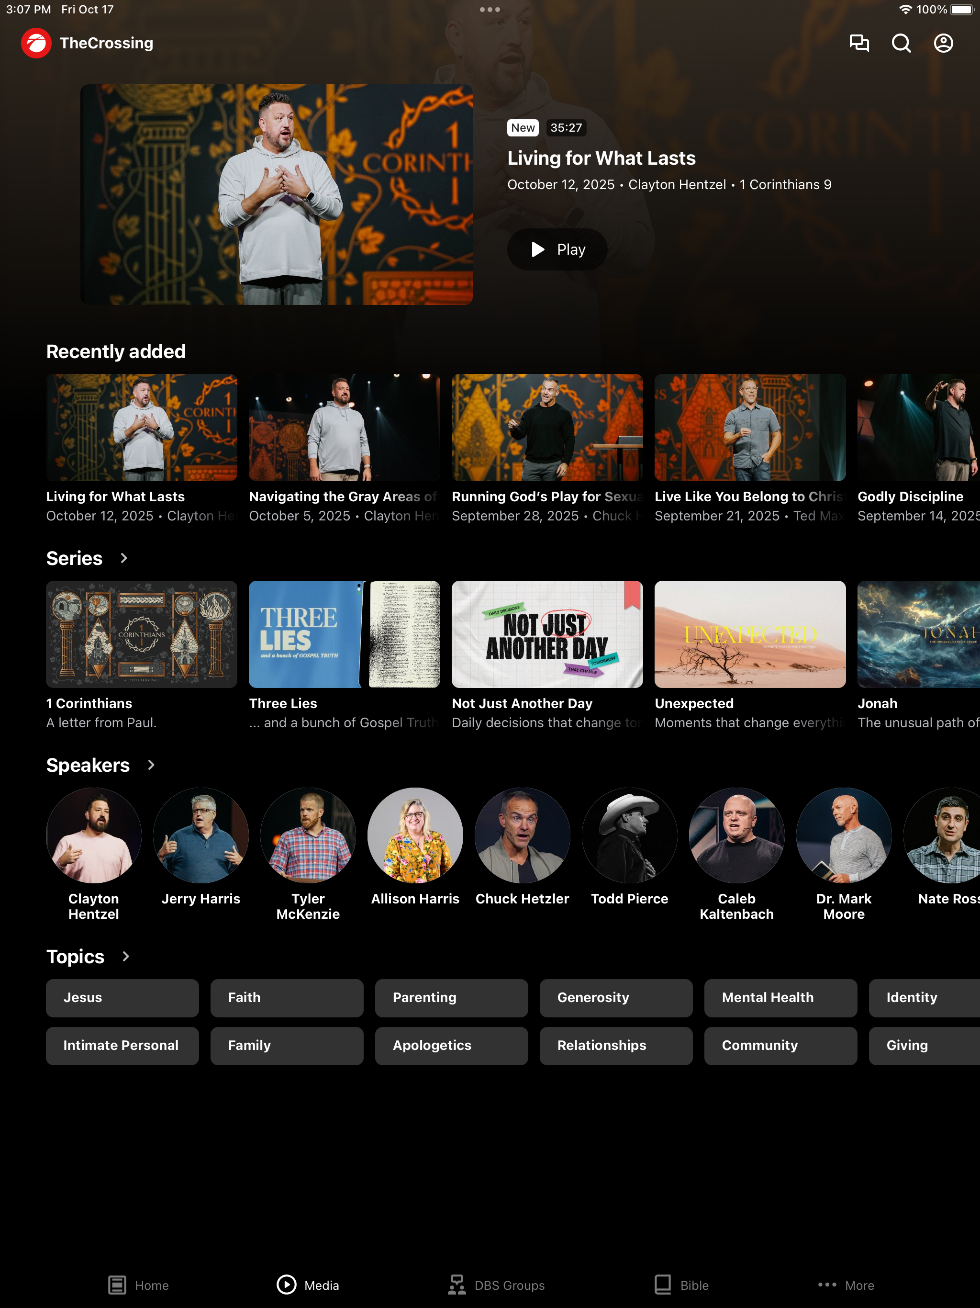This screenshot has width=980, height=1308.
Task: Open the Bible tab
Action: (x=681, y=1285)
